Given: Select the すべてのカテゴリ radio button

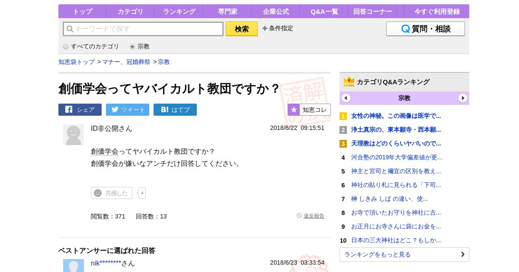Looking at the screenshot, I should (x=66, y=47).
